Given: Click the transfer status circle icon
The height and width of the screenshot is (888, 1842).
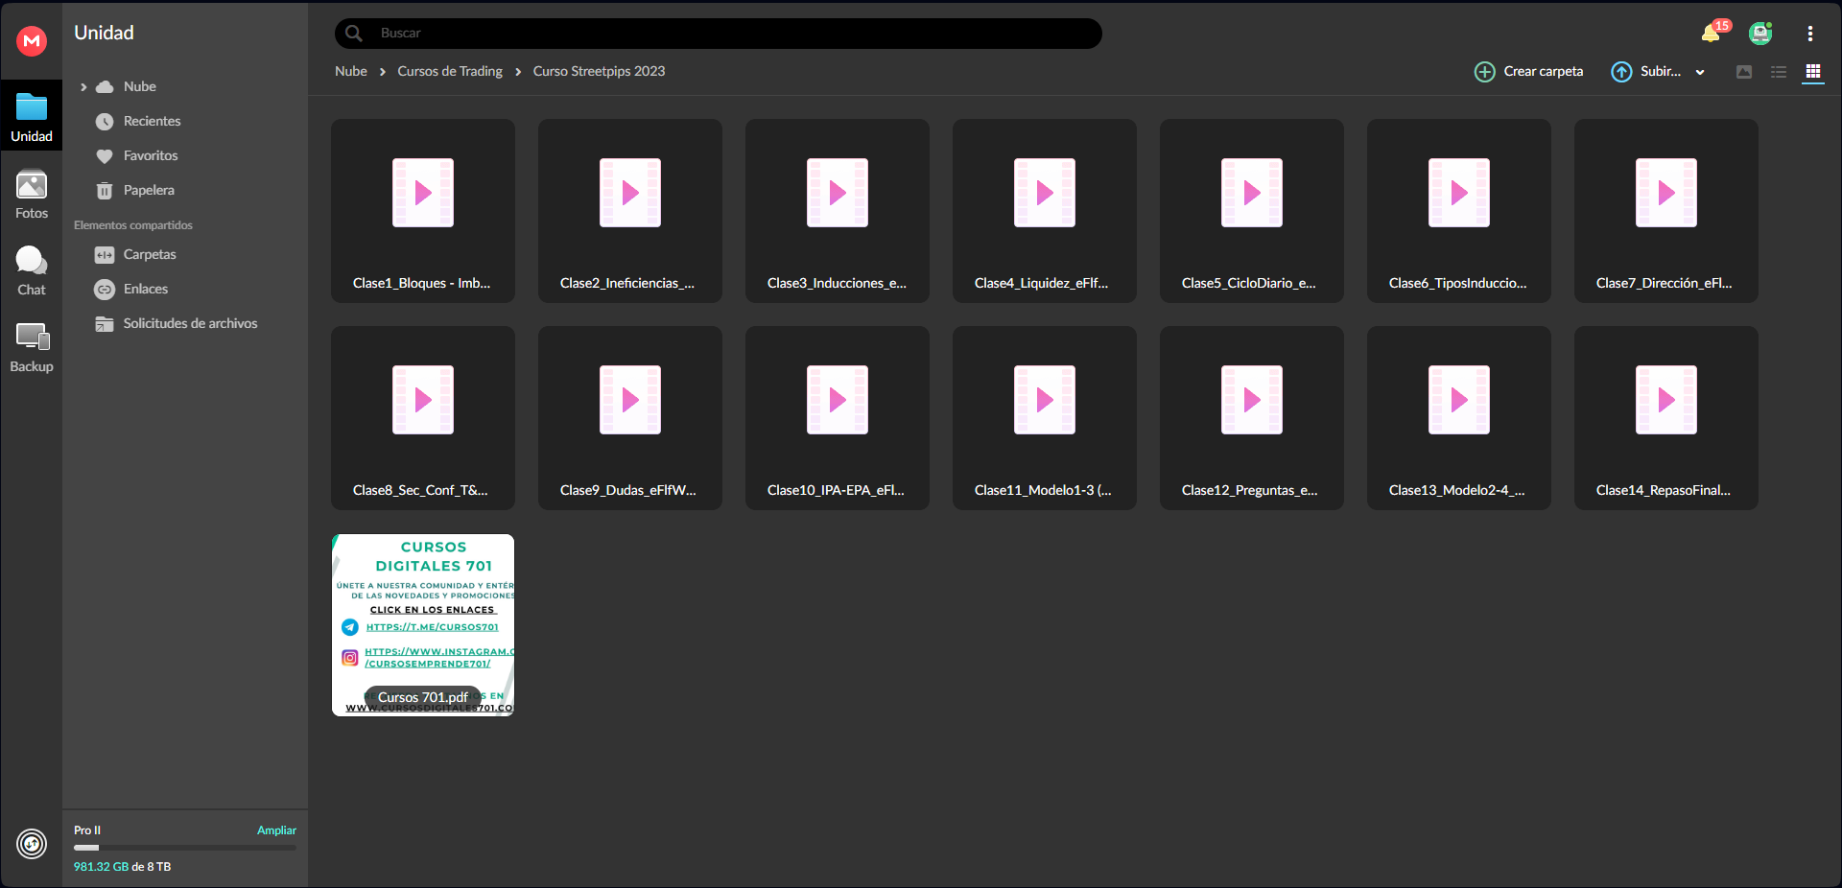Looking at the screenshot, I should pyautogui.click(x=32, y=844).
